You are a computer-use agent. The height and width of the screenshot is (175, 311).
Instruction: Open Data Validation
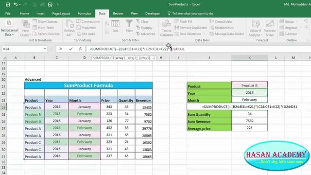(188, 34)
